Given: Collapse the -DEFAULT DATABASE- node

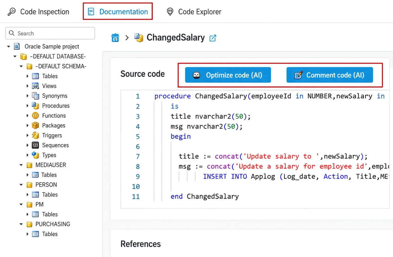Looking at the screenshot, I should click(15, 57).
